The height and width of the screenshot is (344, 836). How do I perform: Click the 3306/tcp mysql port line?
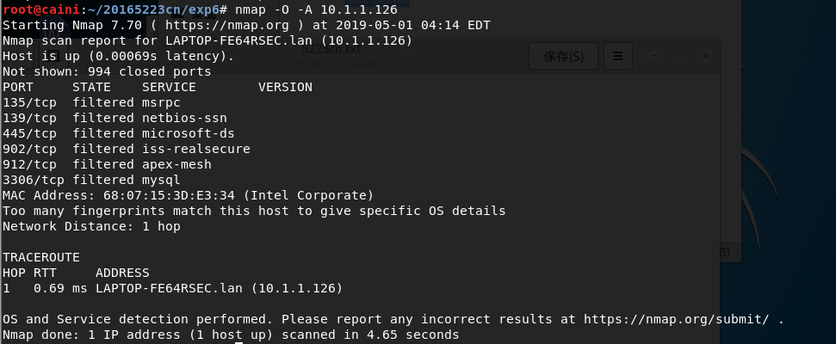click(91, 180)
